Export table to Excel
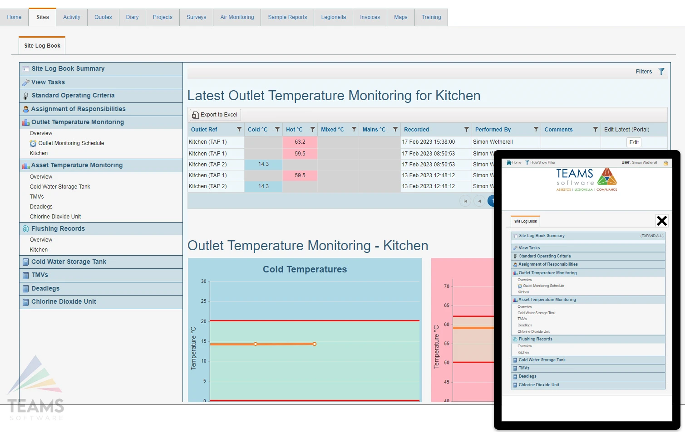This screenshot has width=685, height=432. tap(215, 115)
